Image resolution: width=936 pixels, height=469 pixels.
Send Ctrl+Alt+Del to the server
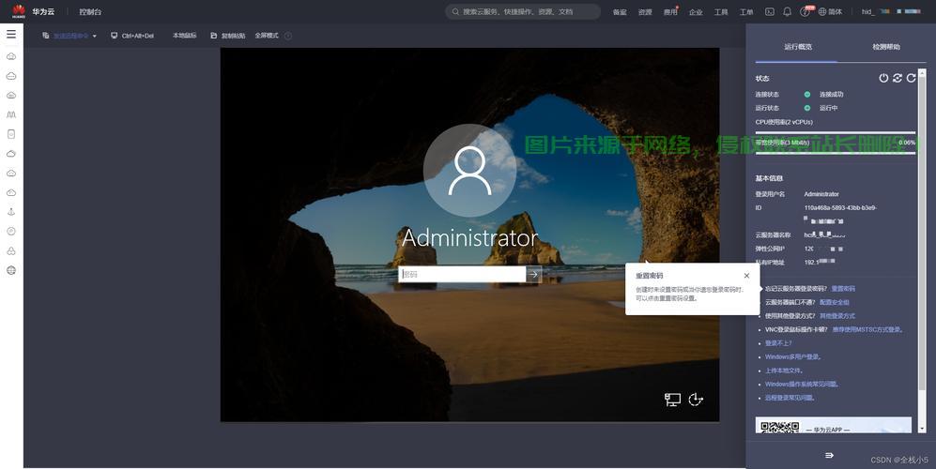132,36
